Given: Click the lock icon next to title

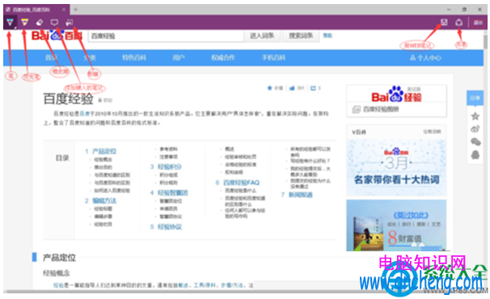Looking at the screenshot, I should 100,100.
